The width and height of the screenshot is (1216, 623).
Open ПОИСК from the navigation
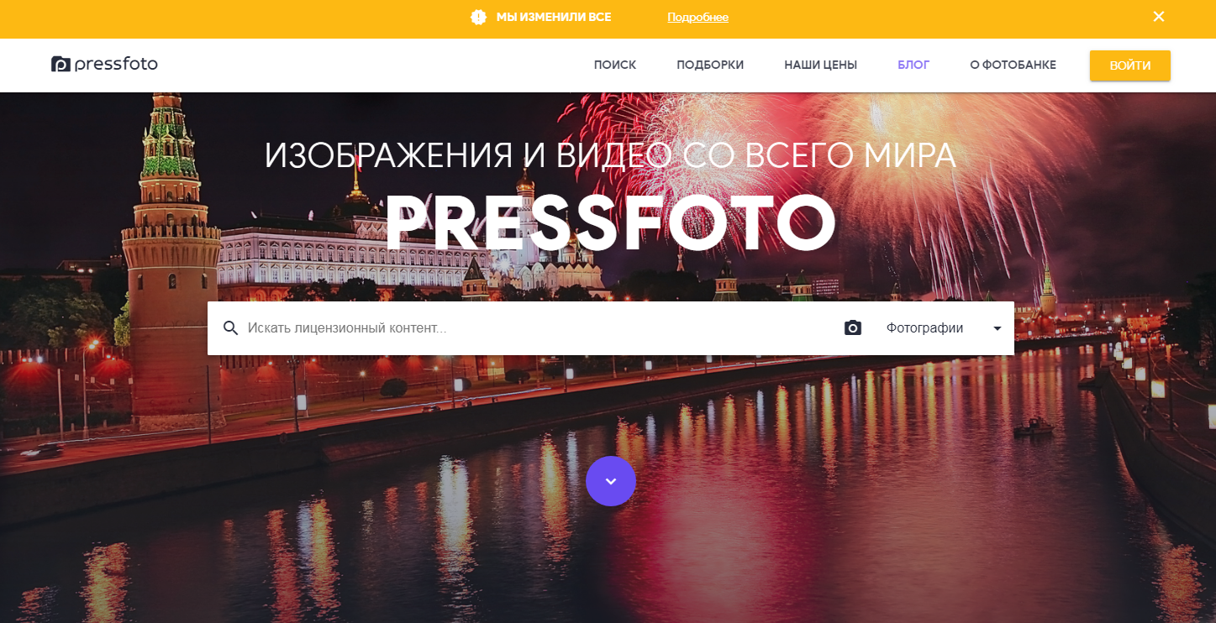click(x=614, y=65)
